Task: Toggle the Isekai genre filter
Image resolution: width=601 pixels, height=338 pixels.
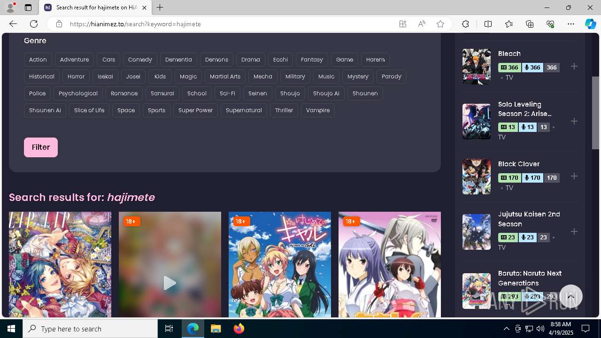Action: pos(105,77)
